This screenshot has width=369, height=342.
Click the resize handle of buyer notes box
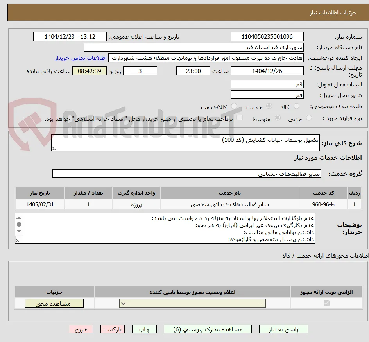(x=17, y=241)
